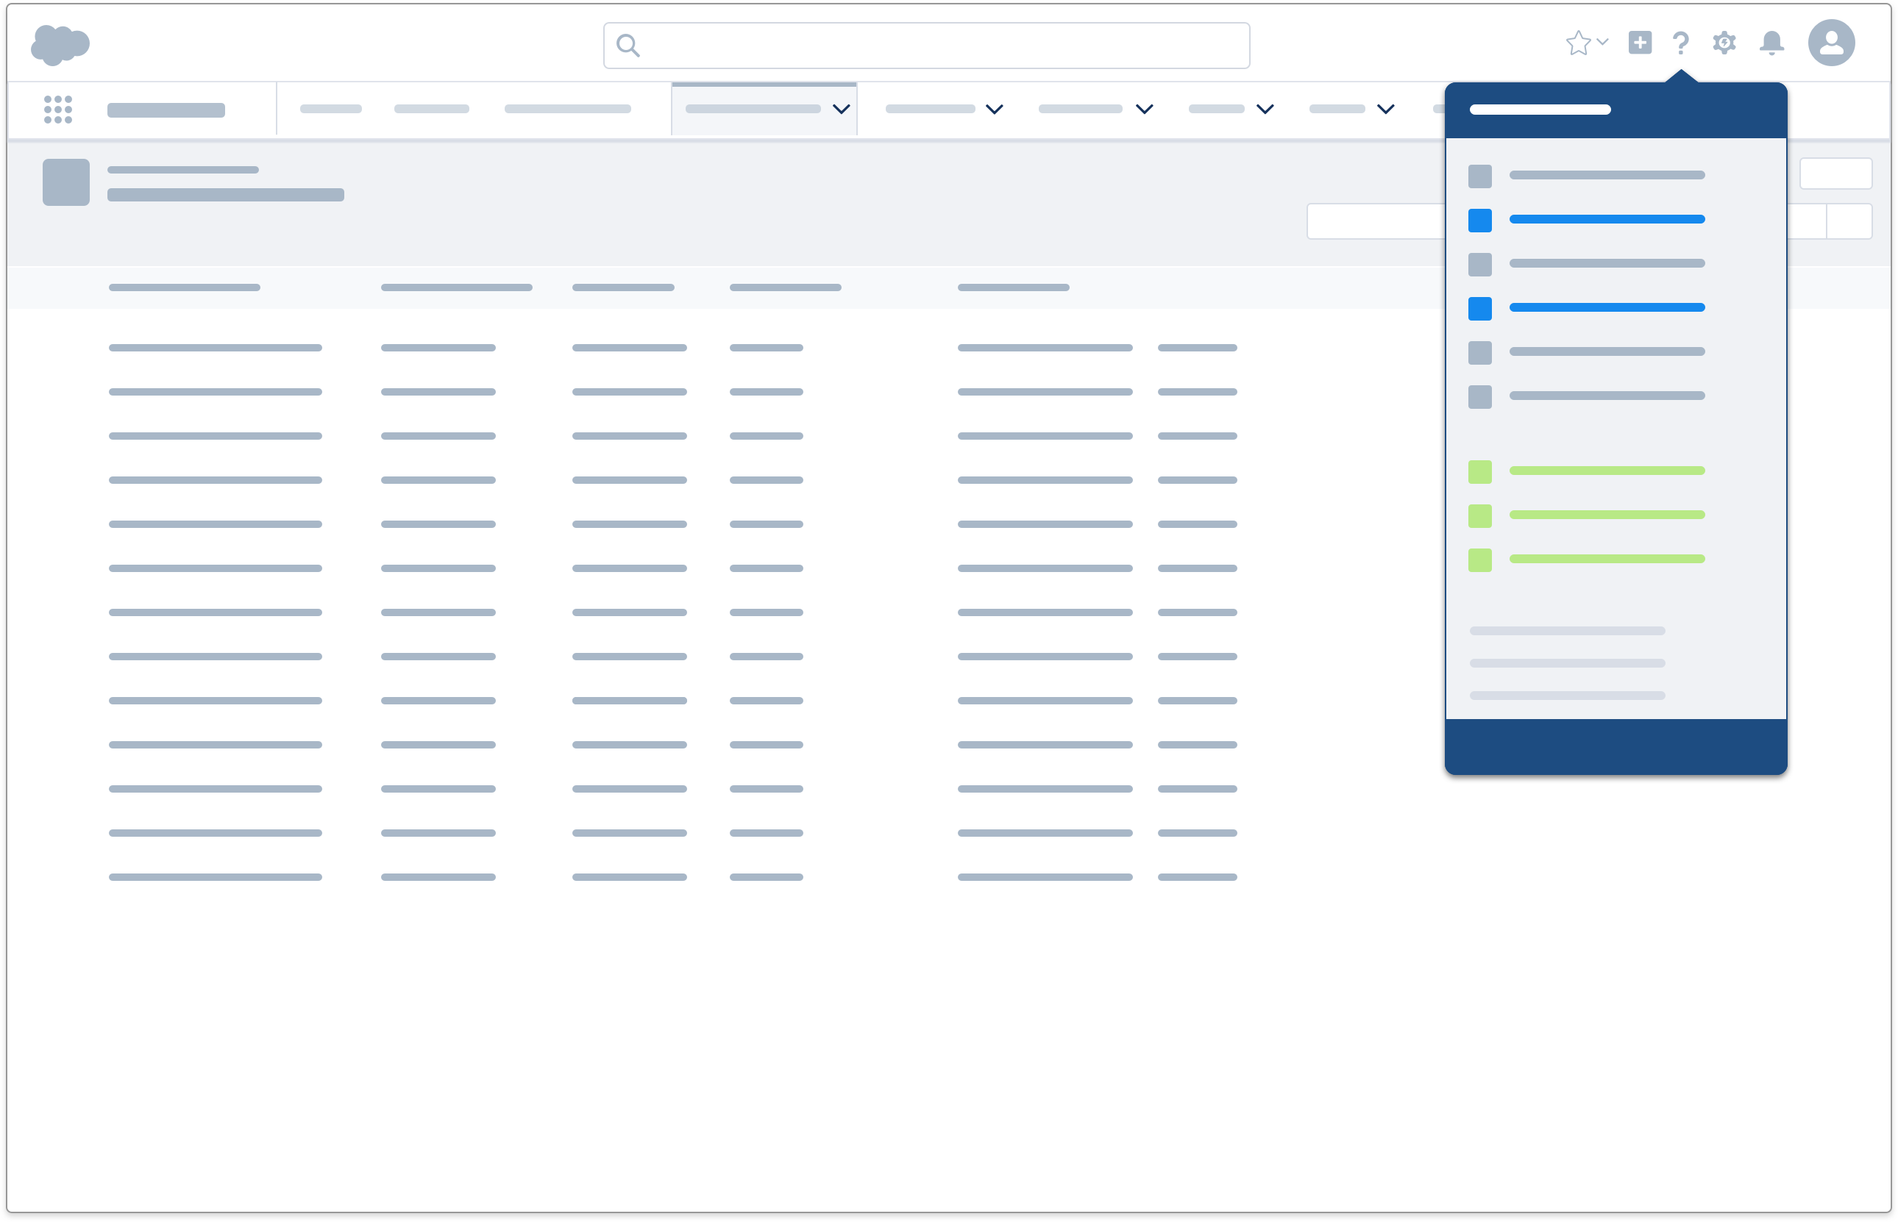The width and height of the screenshot is (1898, 1222).
Task: Check the topmost gray checkbox in the panel
Action: (x=1479, y=176)
